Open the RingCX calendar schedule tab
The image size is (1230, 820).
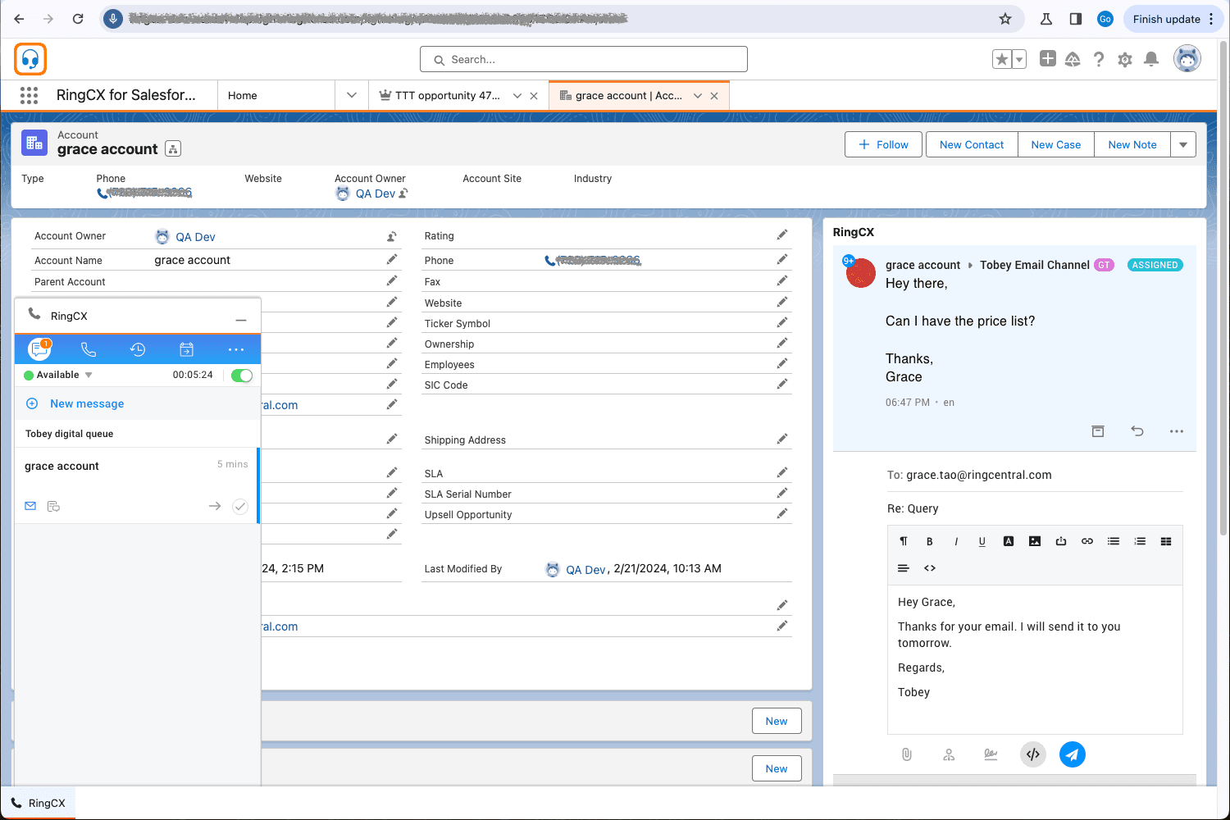point(187,349)
